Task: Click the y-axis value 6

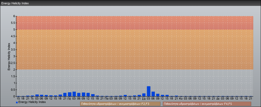Action: pyautogui.click(x=14, y=16)
